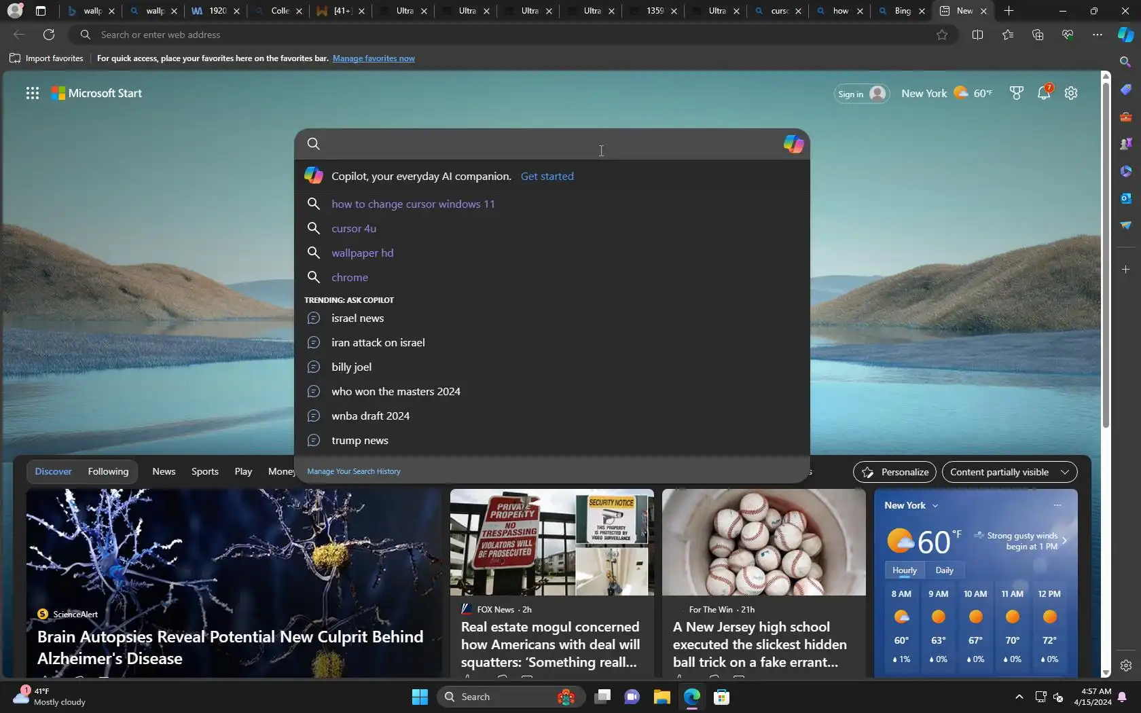Image resolution: width=1141 pixels, height=713 pixels.
Task: Open the Sports feed tab
Action: pos(204,471)
